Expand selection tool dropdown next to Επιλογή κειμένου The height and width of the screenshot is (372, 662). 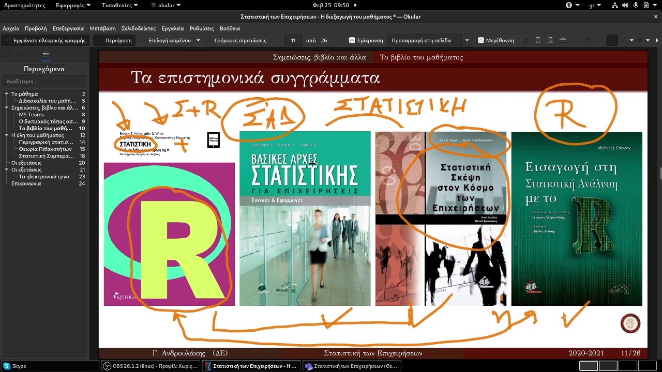pos(198,40)
